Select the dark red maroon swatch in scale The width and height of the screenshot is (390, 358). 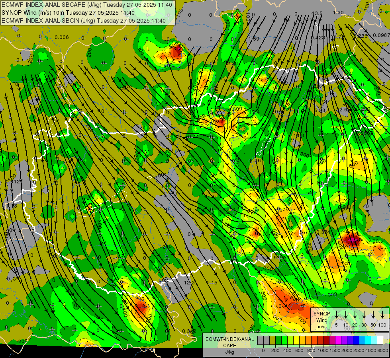327,340
